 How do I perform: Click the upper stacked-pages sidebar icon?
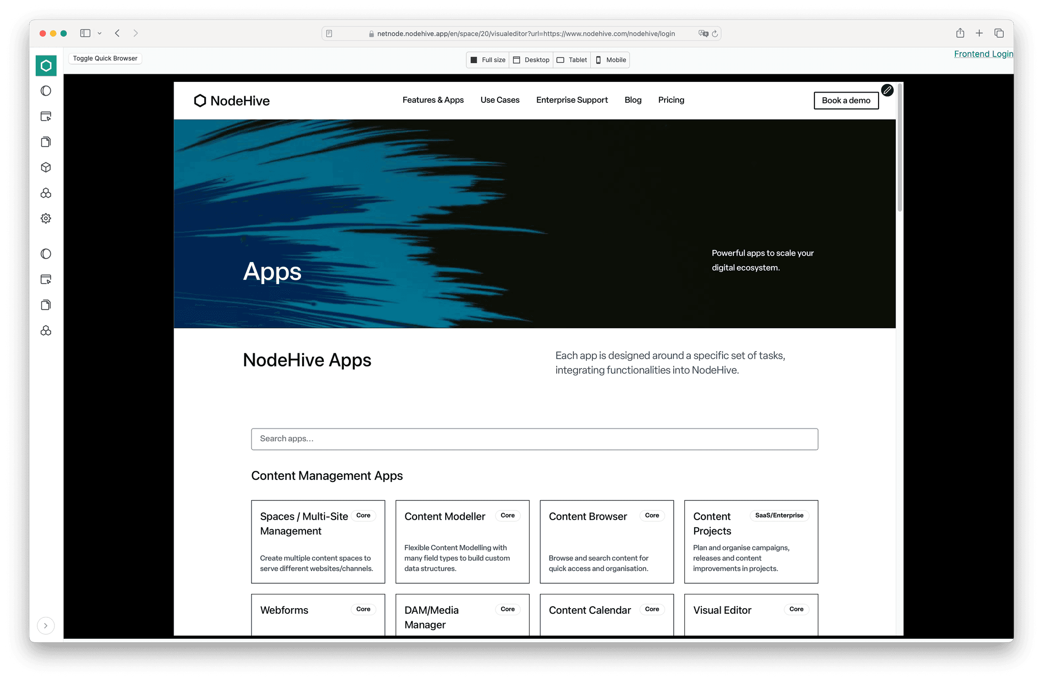point(46,142)
